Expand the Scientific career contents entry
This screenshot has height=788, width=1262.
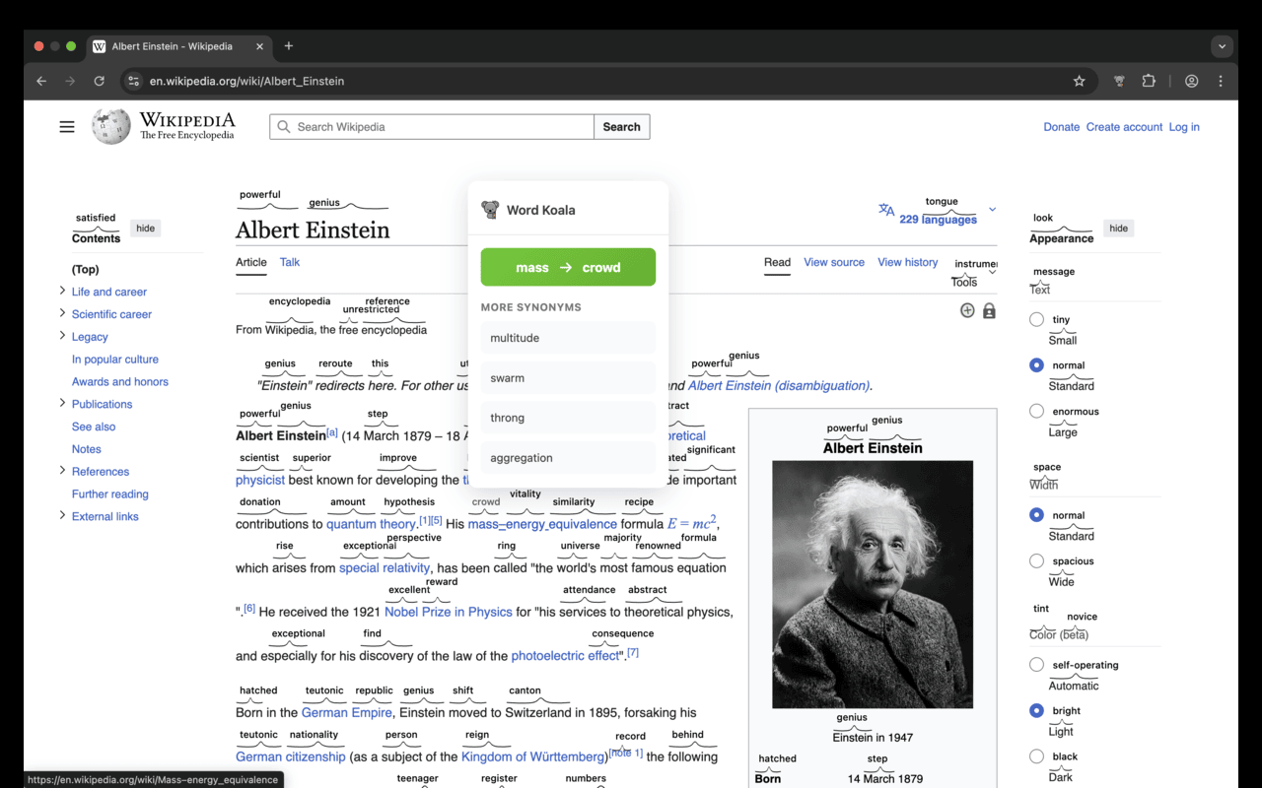pos(62,313)
